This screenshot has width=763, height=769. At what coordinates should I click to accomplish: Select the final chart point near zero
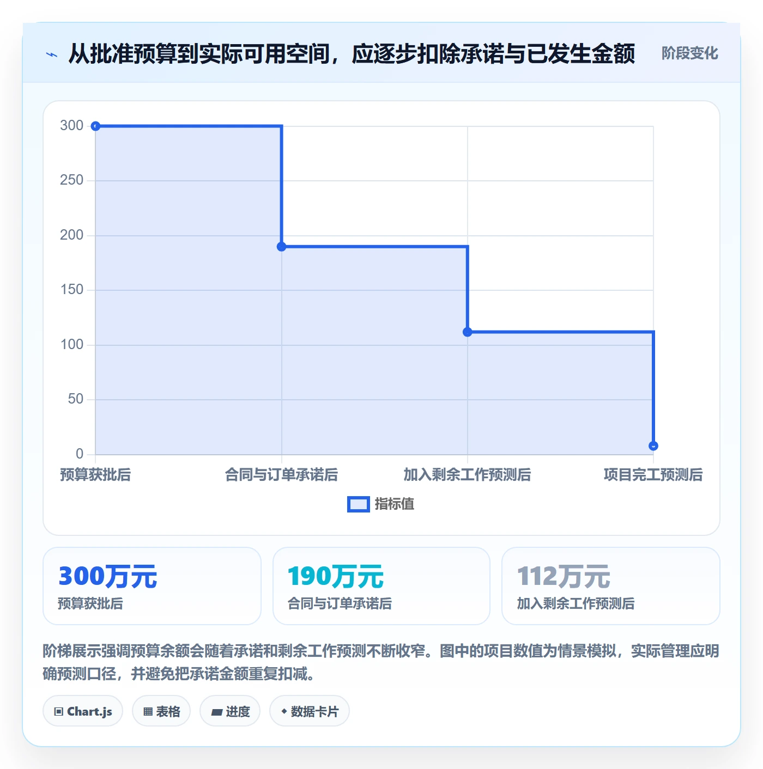pos(653,446)
